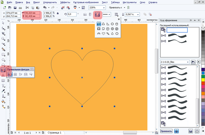This screenshot has width=205, height=135.
Task: Choose Callout shapes in the flyout
Action: coord(31,74)
